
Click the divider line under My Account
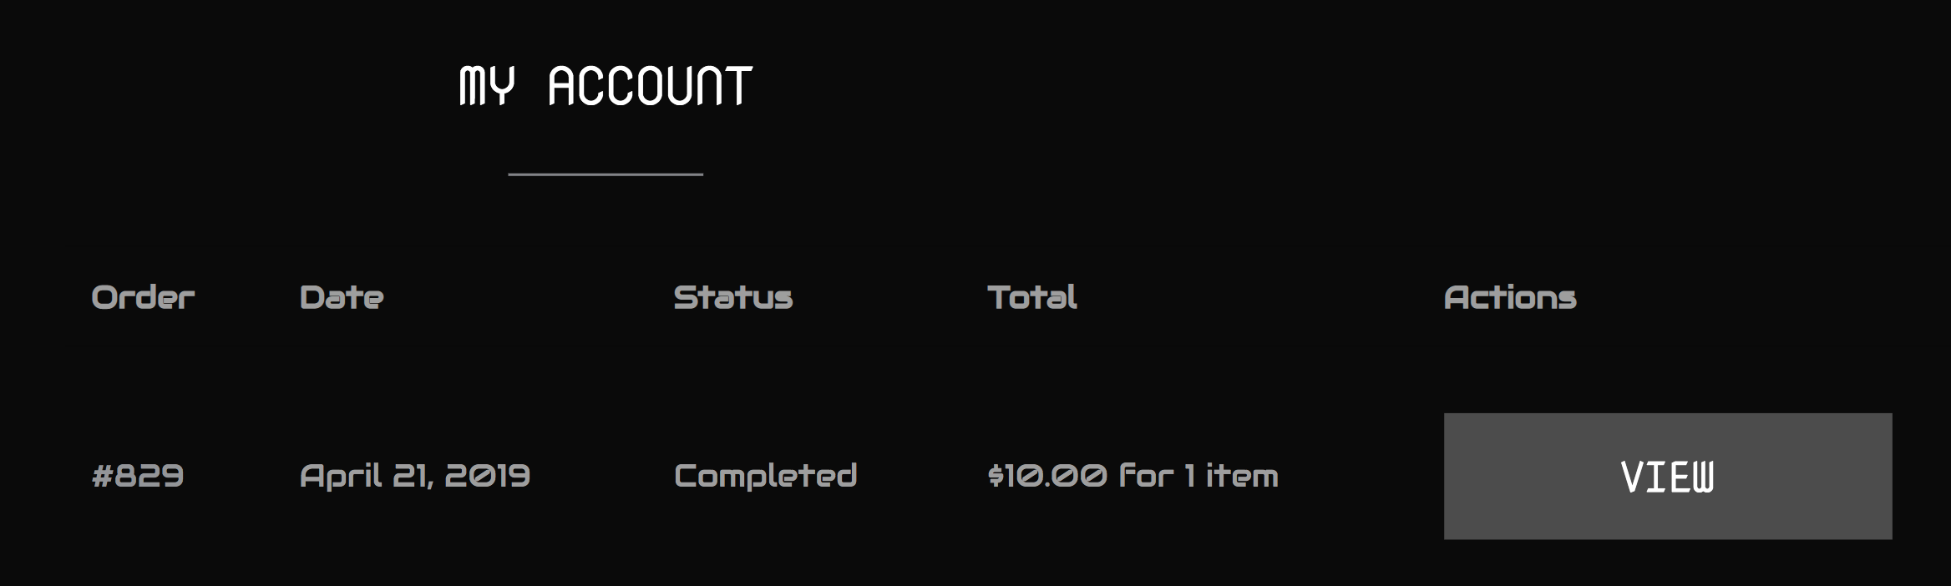point(606,174)
